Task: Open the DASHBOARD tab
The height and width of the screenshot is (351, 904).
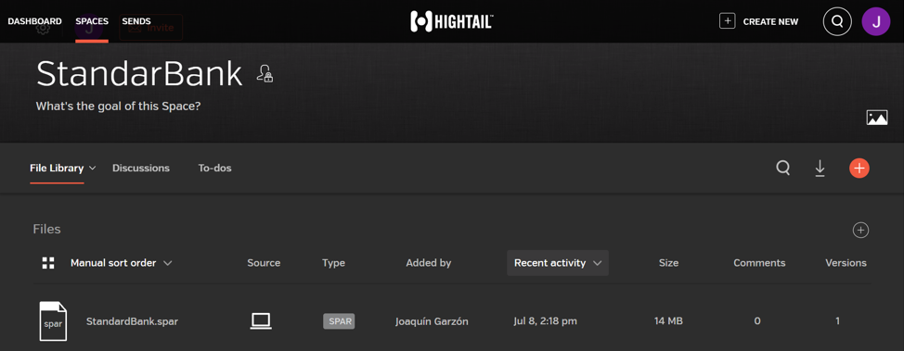Action: click(34, 21)
